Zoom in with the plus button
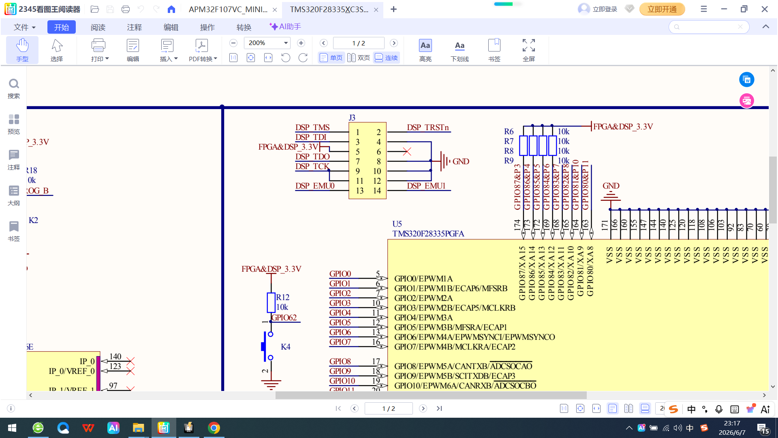The height and width of the screenshot is (438, 778). 301,43
